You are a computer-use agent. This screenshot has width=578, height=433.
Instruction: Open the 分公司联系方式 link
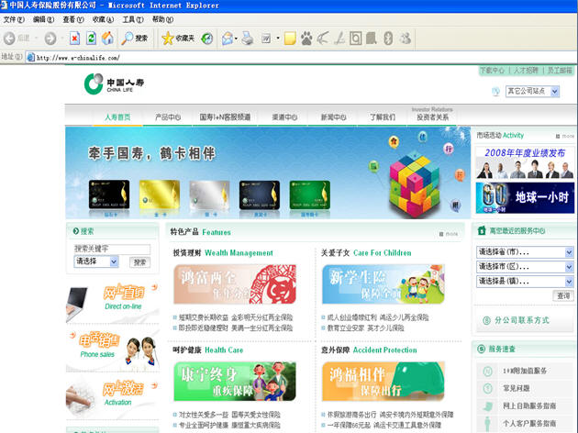[x=521, y=320]
